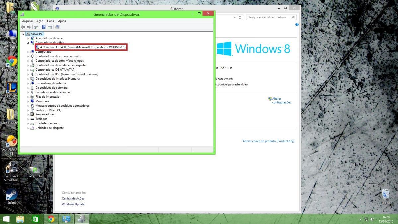Collapse the SuNo-PC root node arrow

(x=23, y=34)
